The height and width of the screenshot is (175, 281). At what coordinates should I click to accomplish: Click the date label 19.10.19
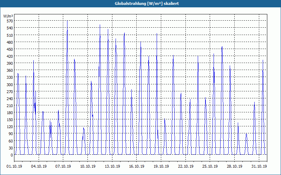pyautogui.click(x=161, y=167)
